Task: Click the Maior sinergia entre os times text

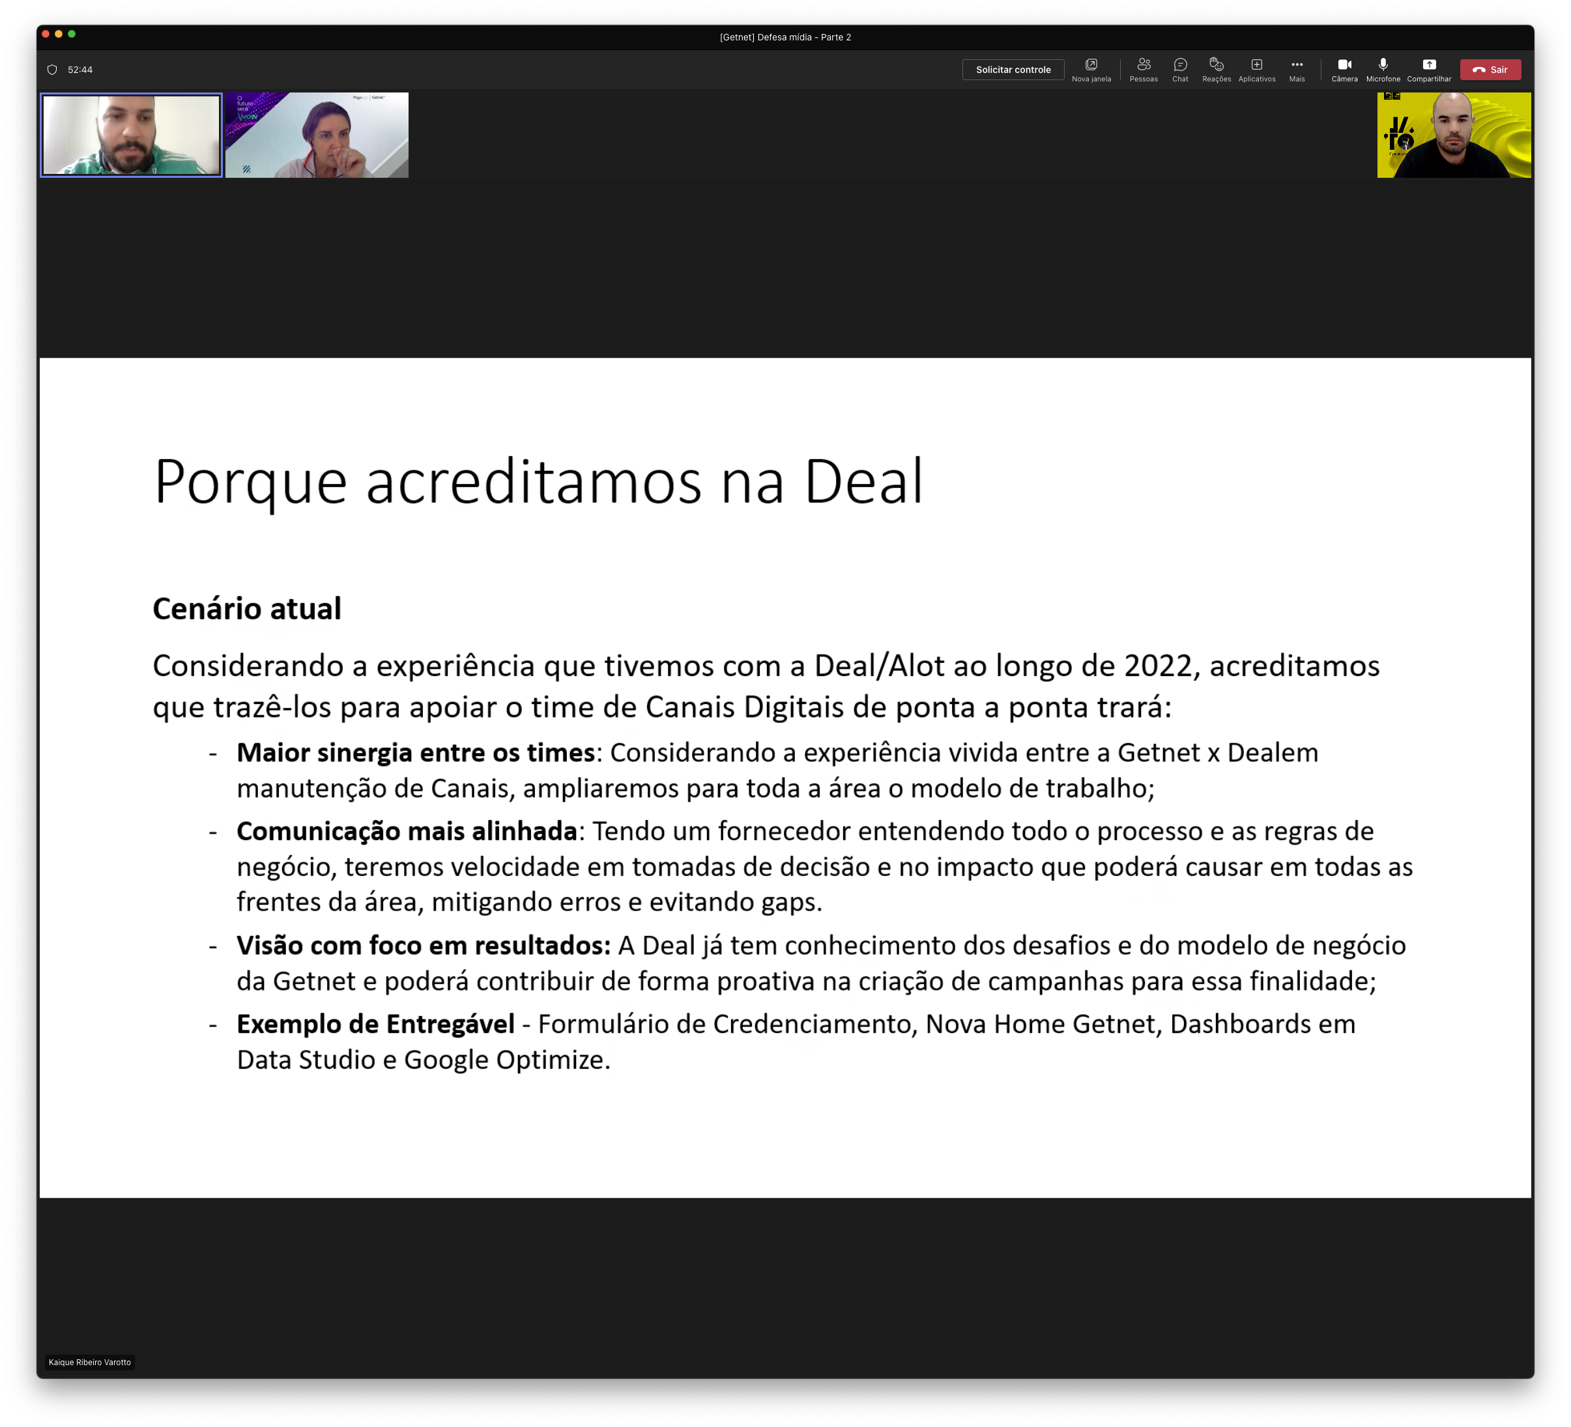Action: coord(415,752)
